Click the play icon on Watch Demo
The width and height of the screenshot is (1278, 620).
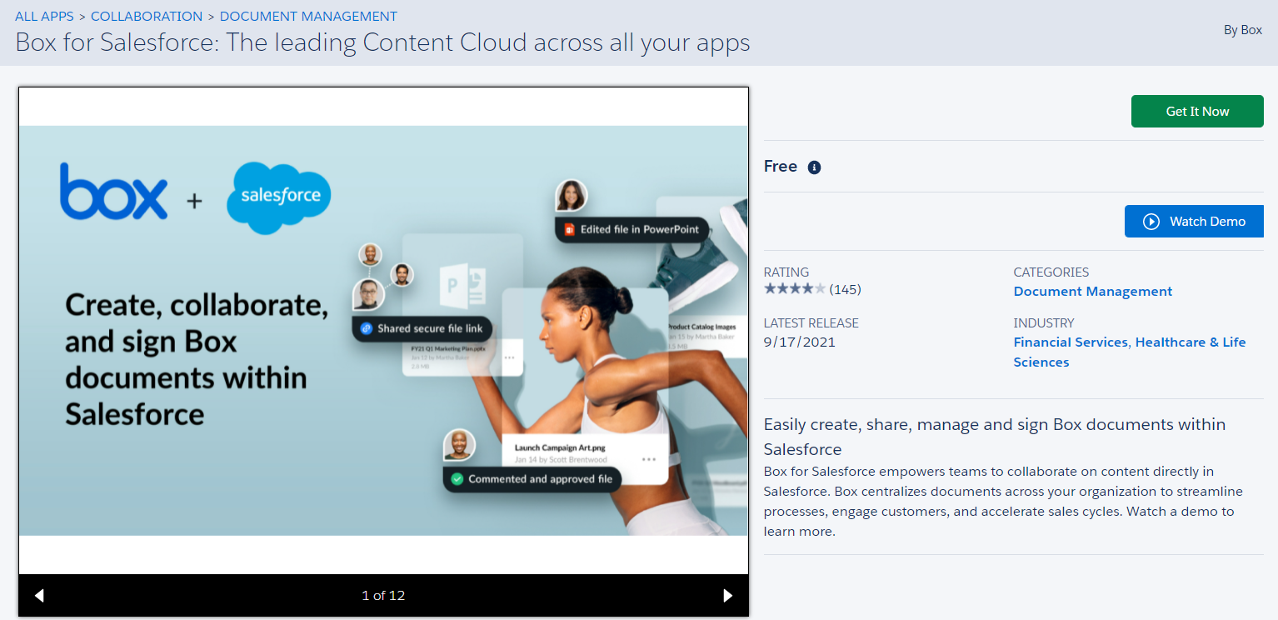click(1151, 222)
